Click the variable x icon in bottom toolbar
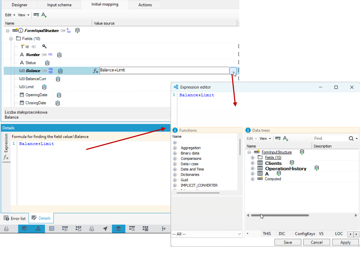This screenshot has height=255, width=361. click(x=164, y=229)
